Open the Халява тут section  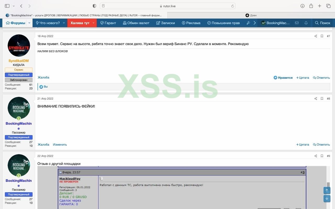click(80, 23)
